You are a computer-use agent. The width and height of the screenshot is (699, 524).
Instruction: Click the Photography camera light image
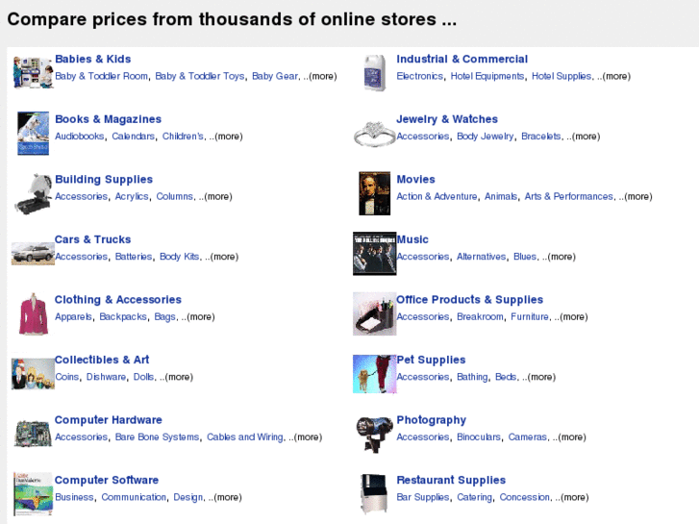point(374,434)
